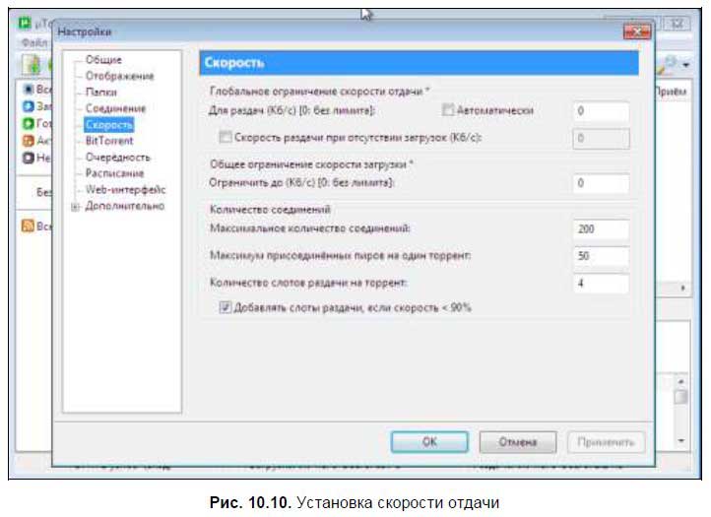Click the uTorrent app icon in title bar
711x517 pixels.
click(25, 23)
